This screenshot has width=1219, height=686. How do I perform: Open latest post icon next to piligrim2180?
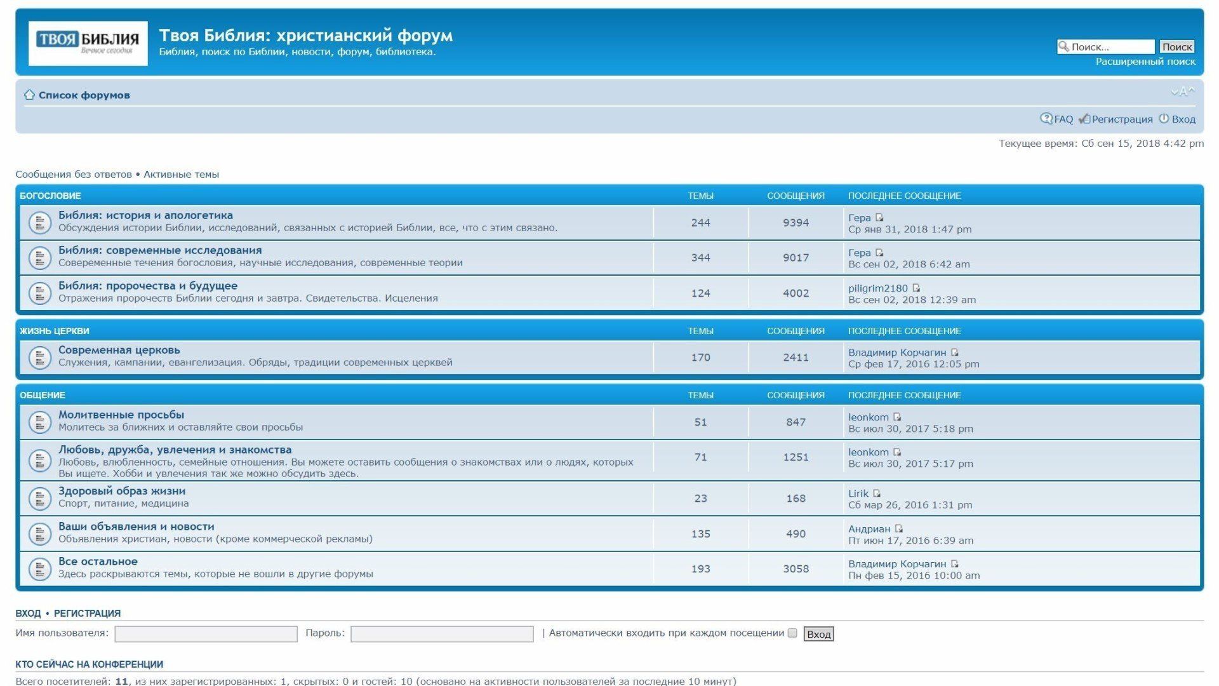point(916,288)
